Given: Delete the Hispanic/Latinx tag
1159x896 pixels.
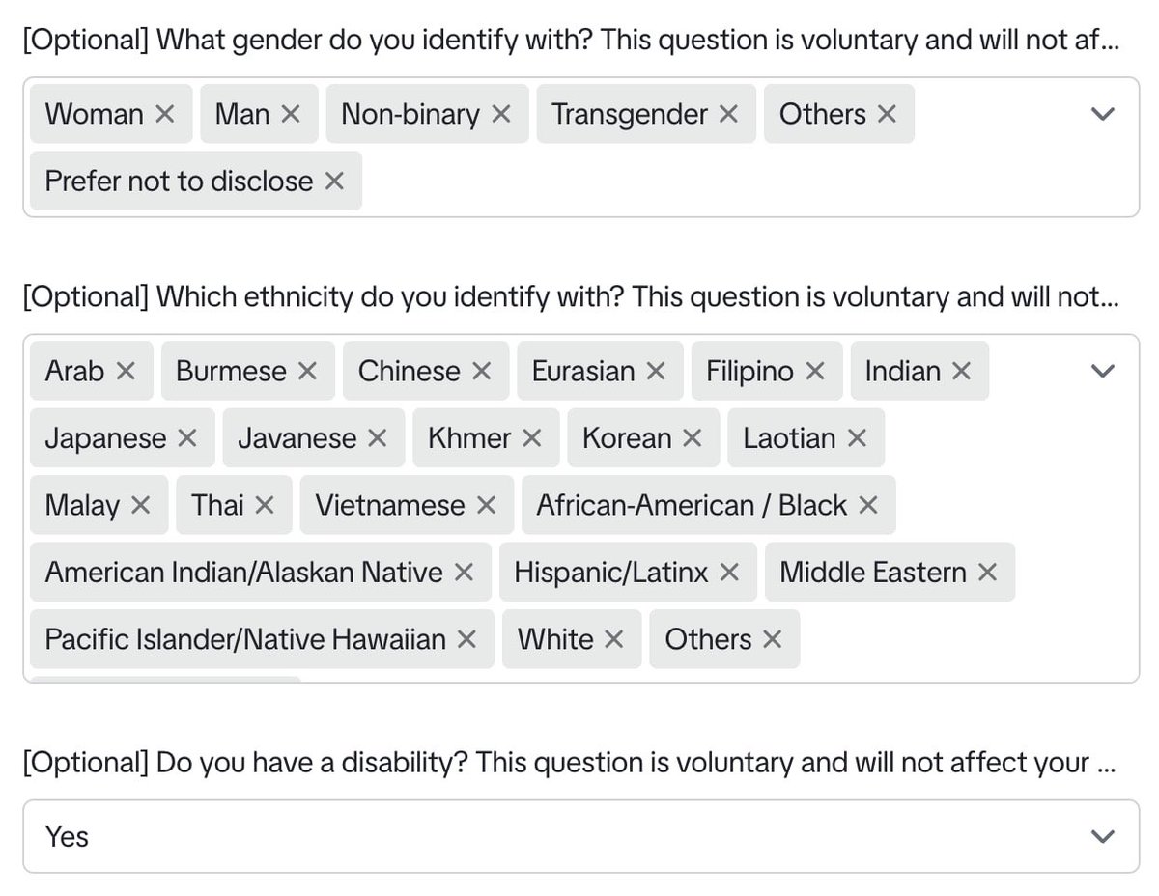Looking at the screenshot, I should tap(729, 574).
